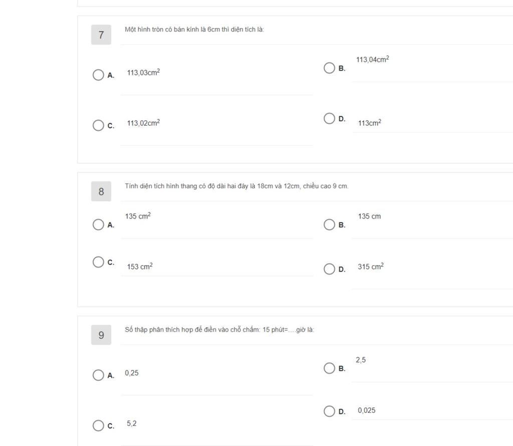Choose option B 135 cm in question 8
This screenshot has height=446, width=513.
[329, 225]
